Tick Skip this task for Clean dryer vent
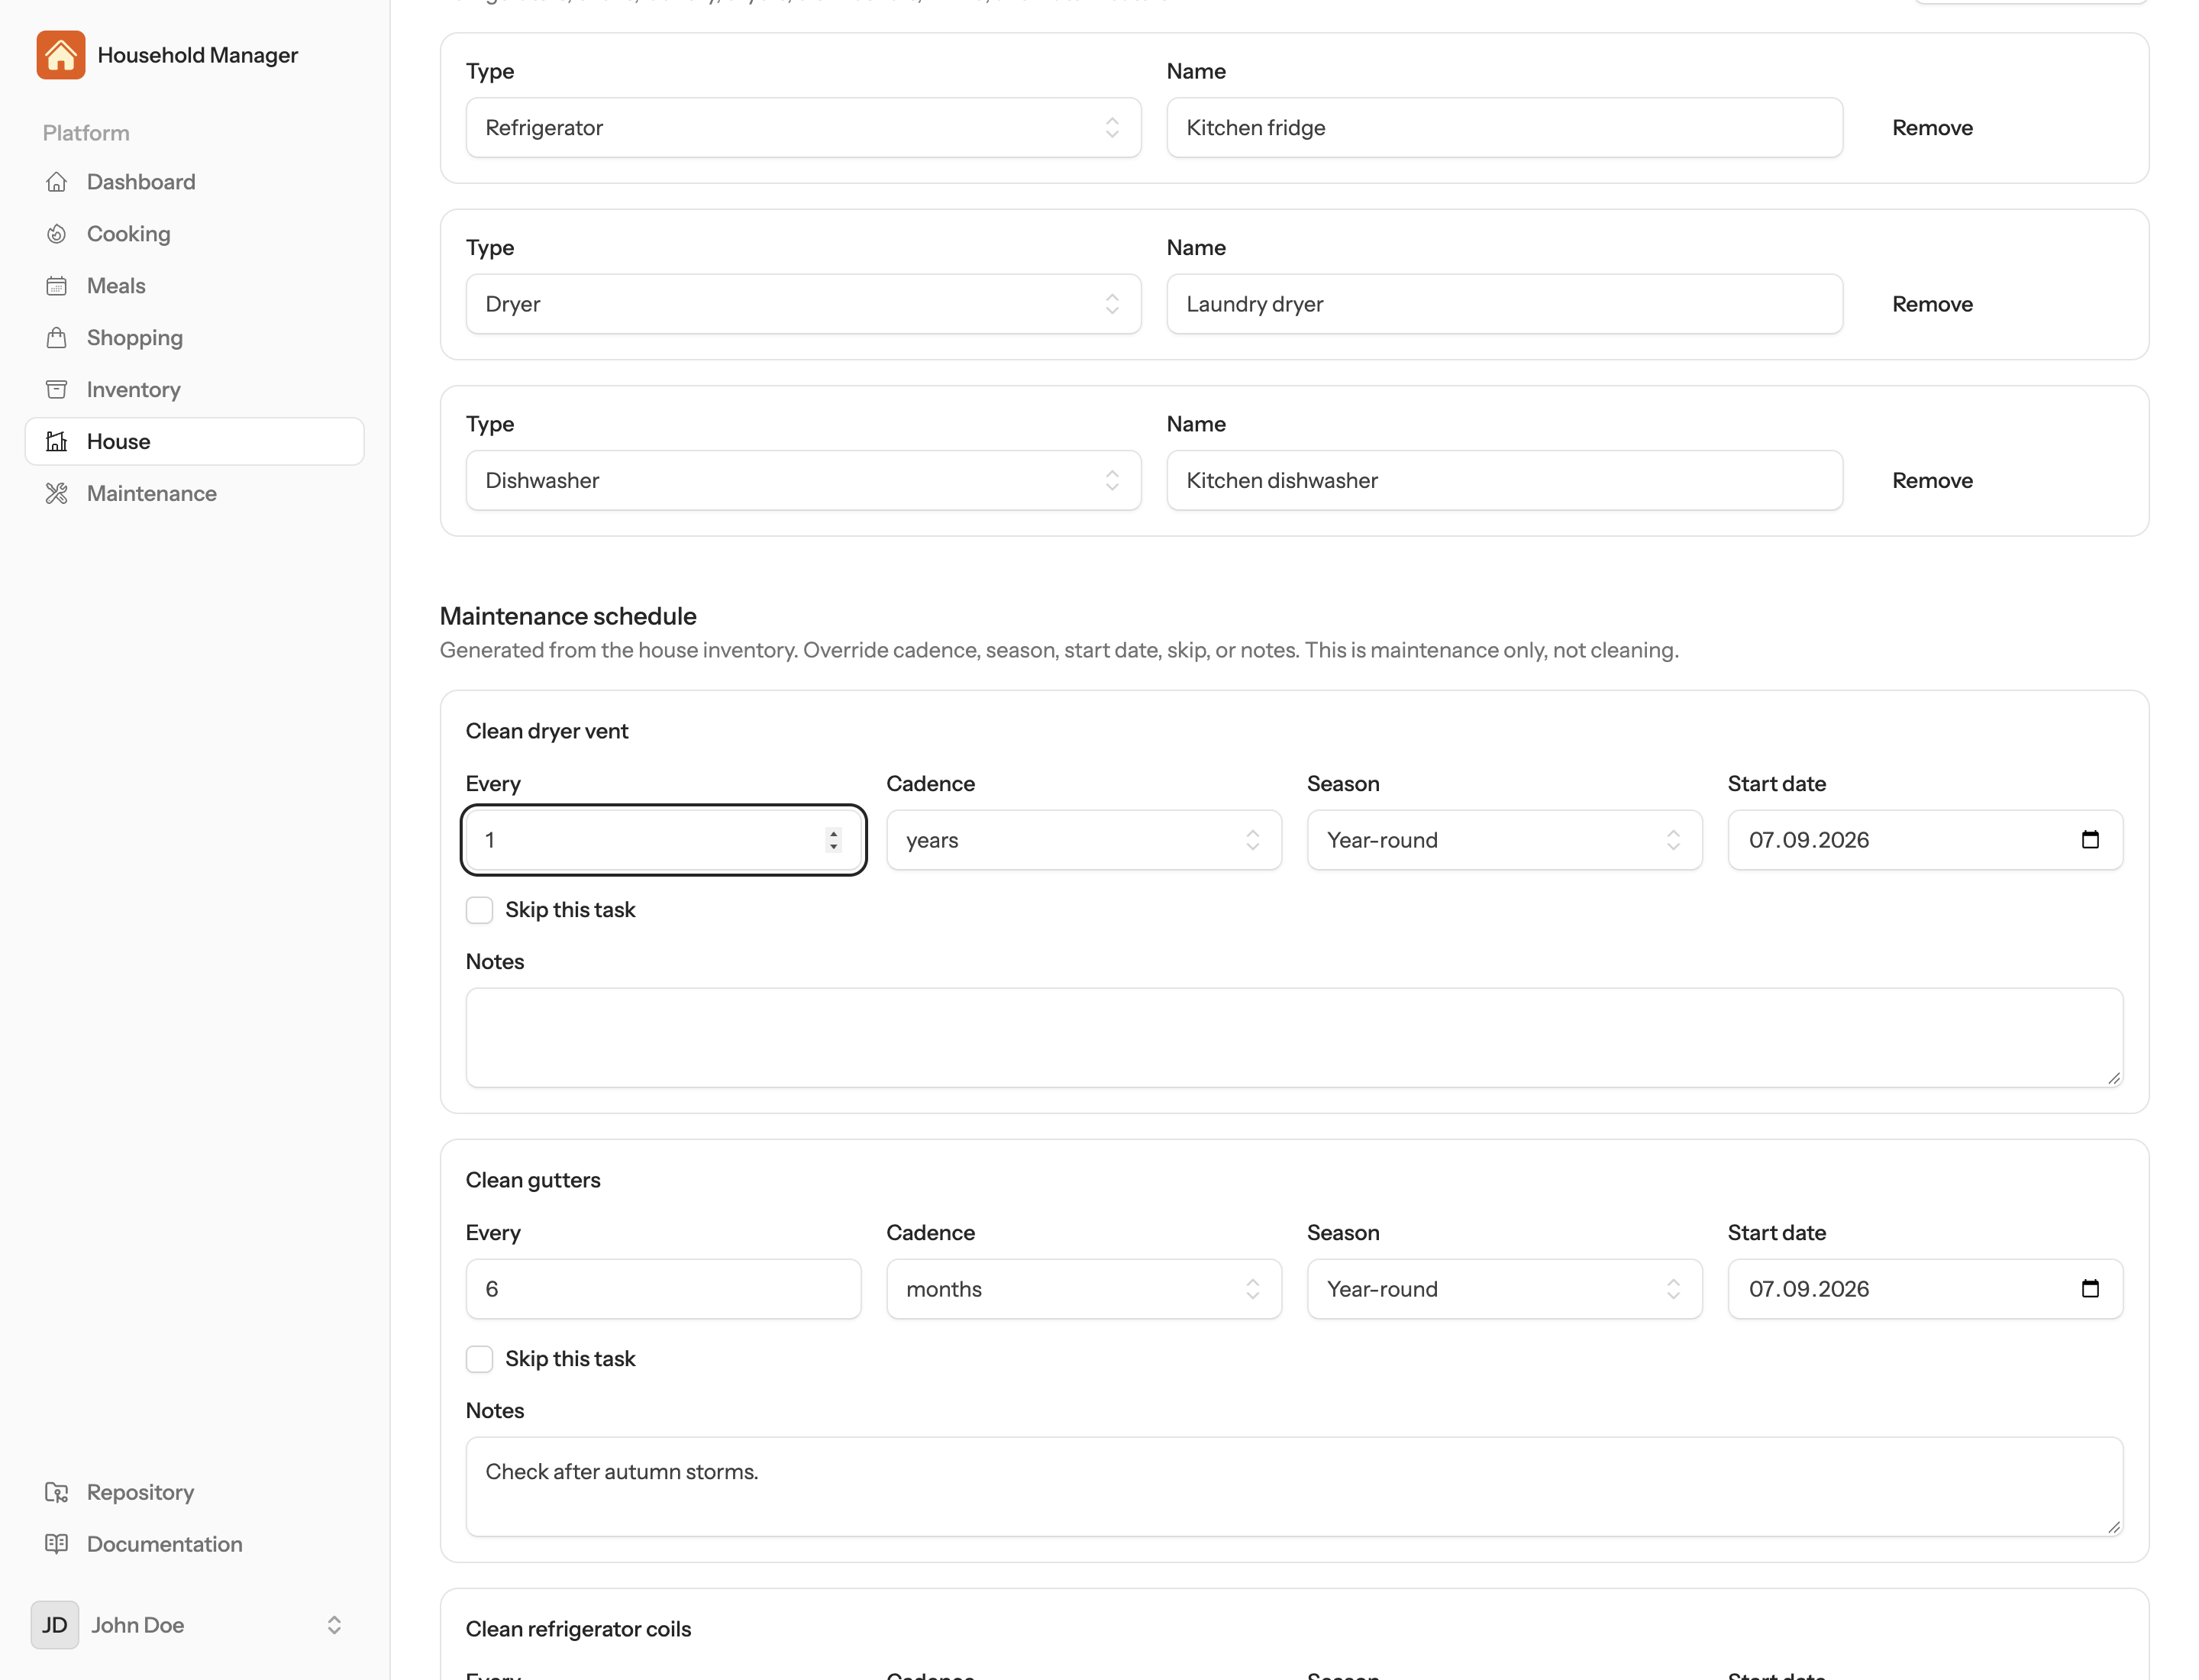This screenshot has height=1680, width=2199. click(479, 910)
